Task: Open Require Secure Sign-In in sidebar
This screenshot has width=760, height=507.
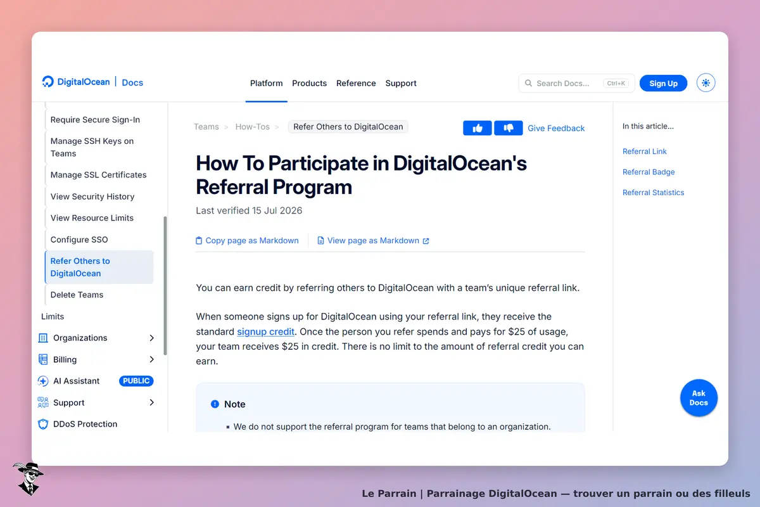Action: (x=95, y=120)
